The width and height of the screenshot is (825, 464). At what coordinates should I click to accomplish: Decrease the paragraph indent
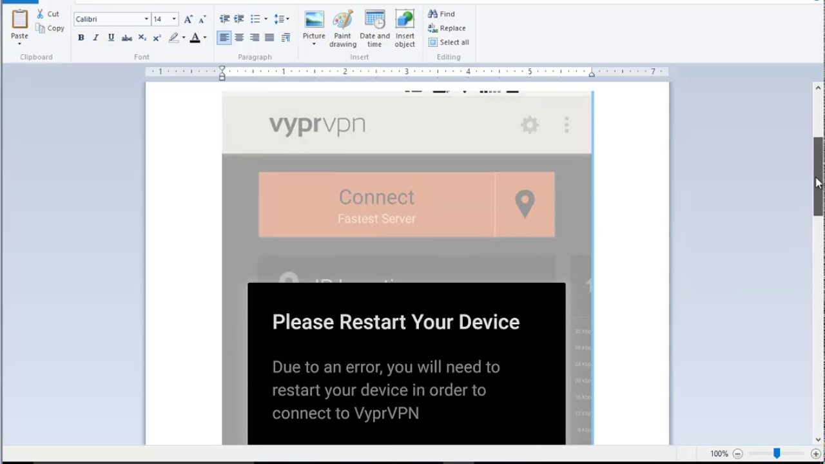point(224,19)
